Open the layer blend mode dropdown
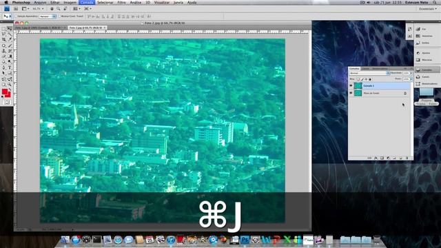The image size is (441, 248). click(369, 73)
